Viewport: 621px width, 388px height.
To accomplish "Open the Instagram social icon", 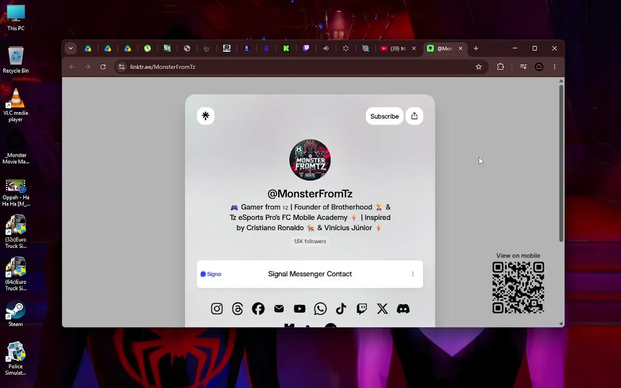I will tap(217, 308).
